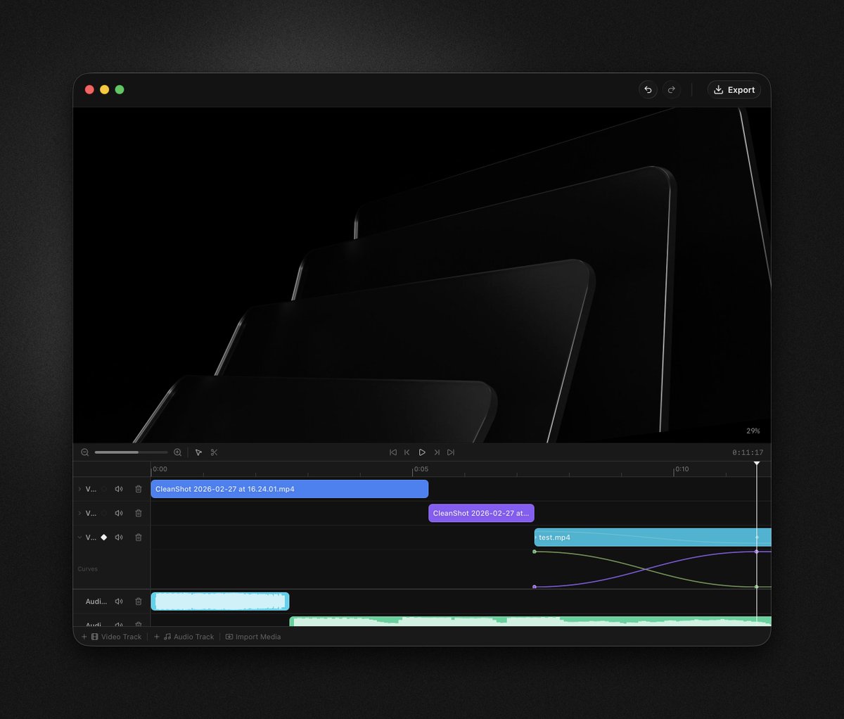Select the purple CleanShot 2026-02-27 clip
The image size is (844, 719).
tap(481, 513)
